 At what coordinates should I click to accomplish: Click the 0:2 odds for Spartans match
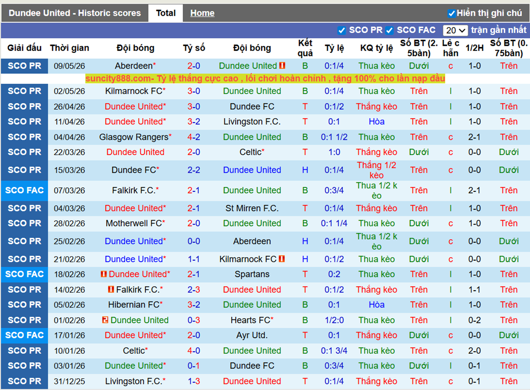click(x=334, y=274)
